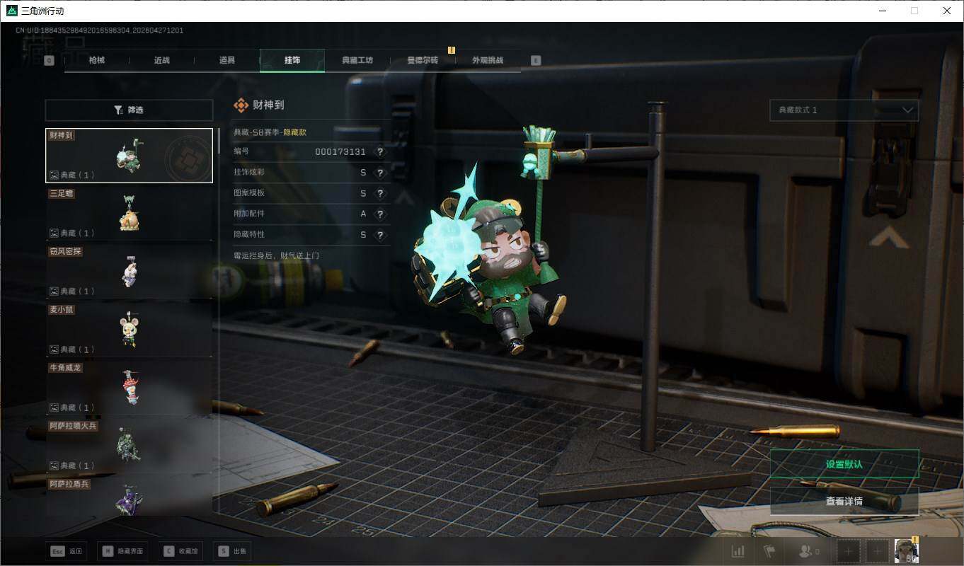Open the 典藏工坊 tab

[x=357, y=60]
